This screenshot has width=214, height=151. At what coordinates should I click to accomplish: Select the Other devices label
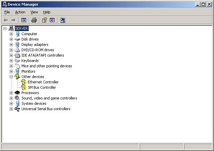click(x=33, y=77)
